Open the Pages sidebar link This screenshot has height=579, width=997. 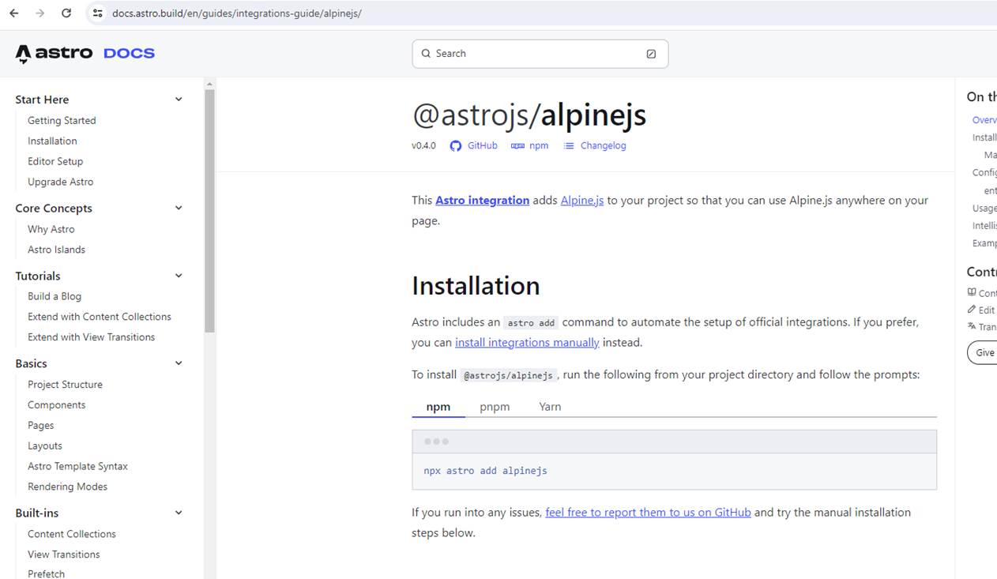pyautogui.click(x=41, y=427)
